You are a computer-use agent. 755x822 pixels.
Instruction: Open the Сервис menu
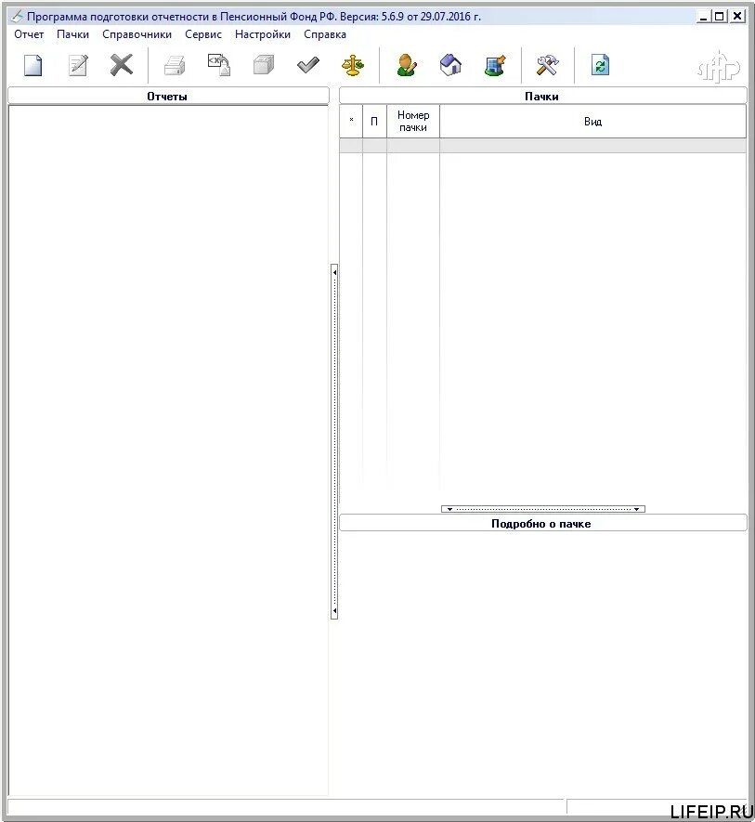203,34
